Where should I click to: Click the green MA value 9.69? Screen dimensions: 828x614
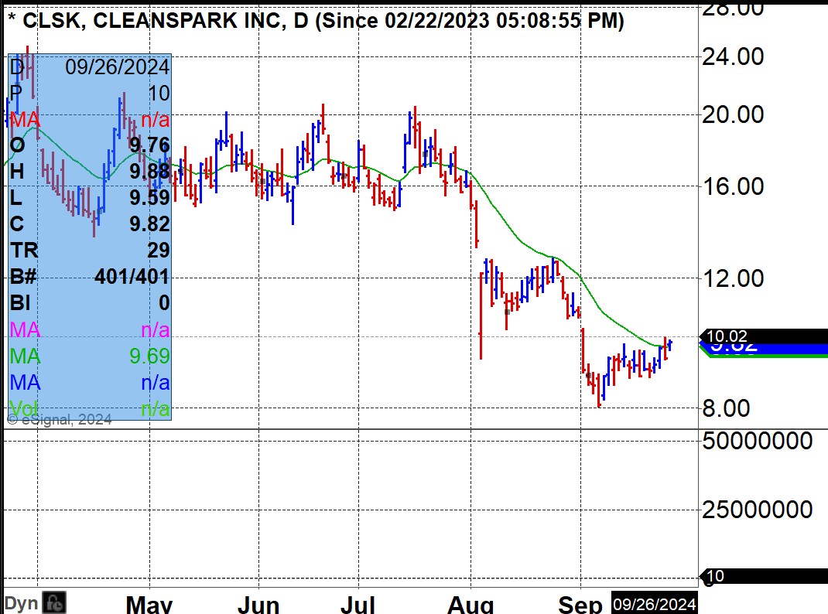tap(149, 356)
